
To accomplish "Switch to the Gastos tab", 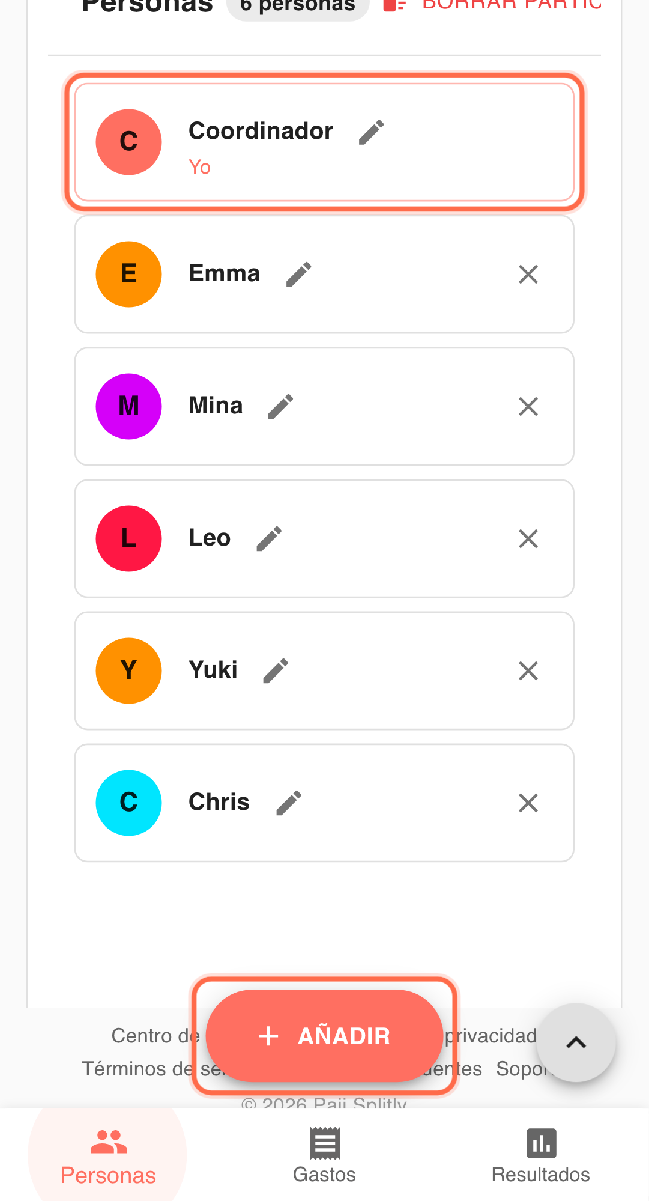I will pyautogui.click(x=324, y=1155).
